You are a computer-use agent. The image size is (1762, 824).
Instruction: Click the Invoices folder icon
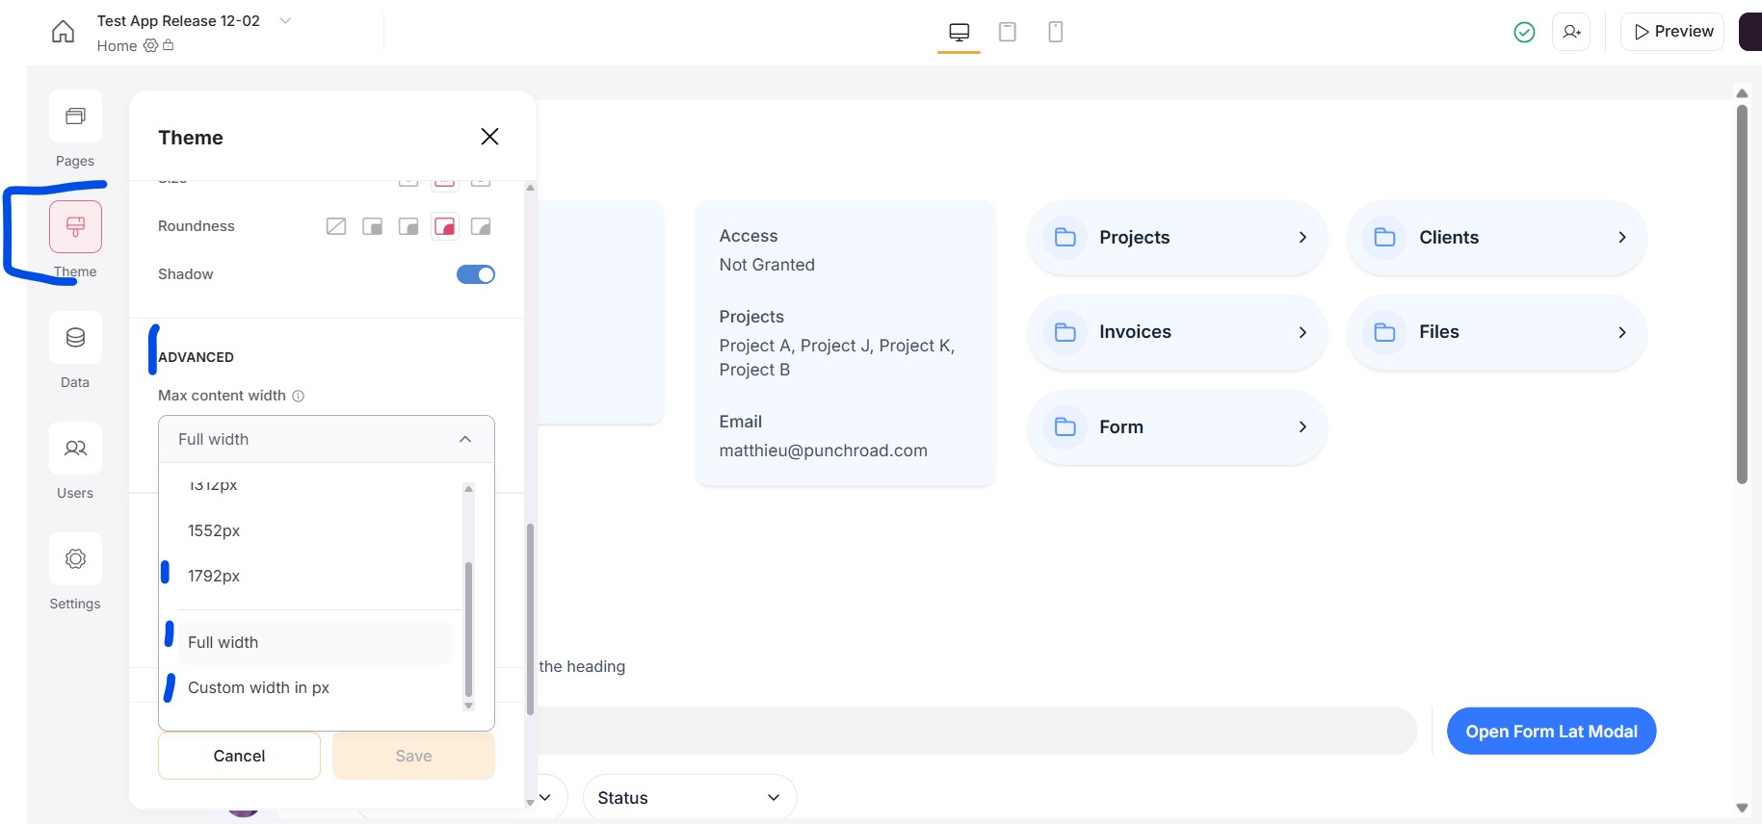click(x=1065, y=332)
